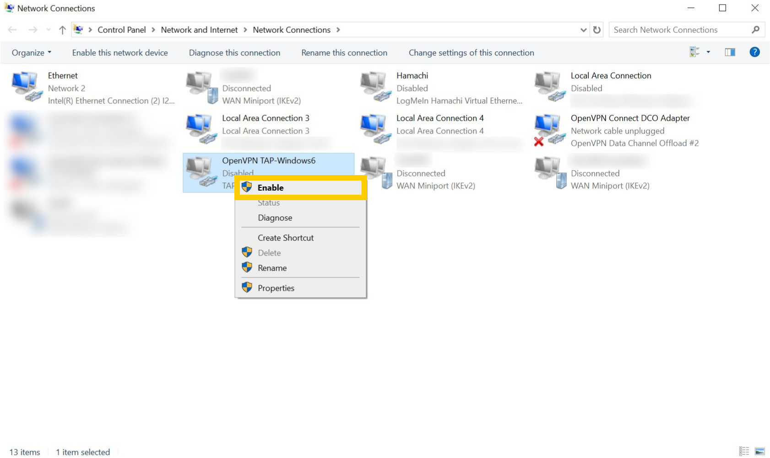Viewport: 770px width, 458px height.
Task: Click the Delete context menu entry
Action: click(269, 253)
